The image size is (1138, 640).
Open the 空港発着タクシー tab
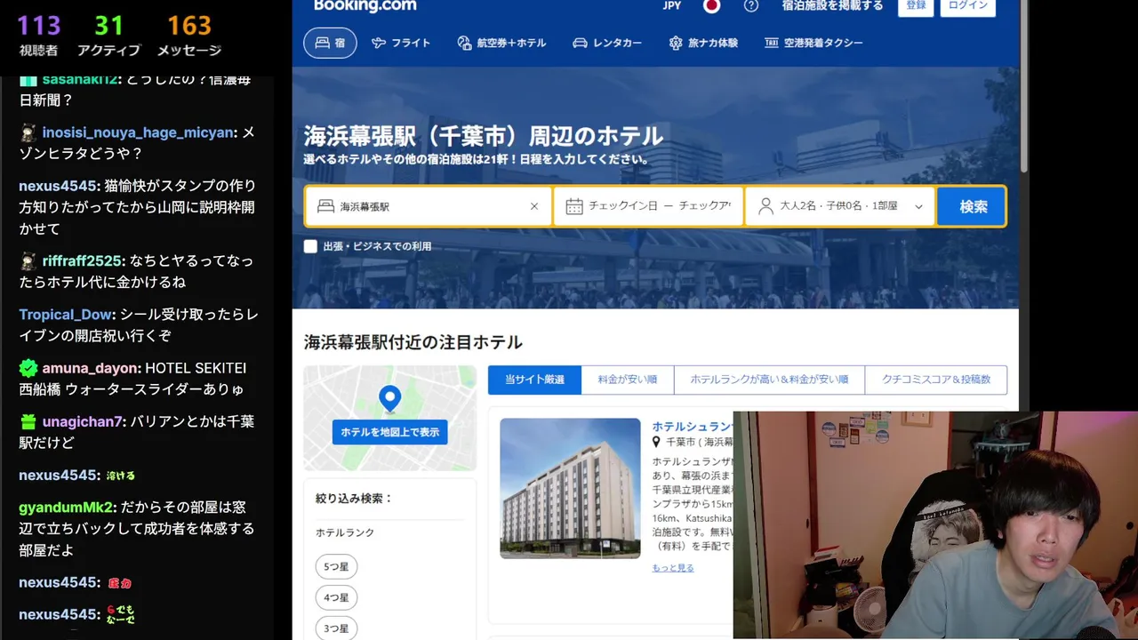pos(813,43)
